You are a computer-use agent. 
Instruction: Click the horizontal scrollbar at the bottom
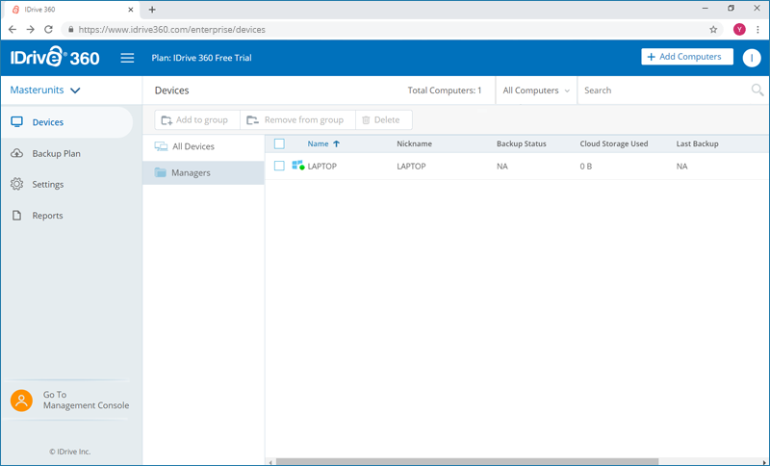(x=467, y=461)
